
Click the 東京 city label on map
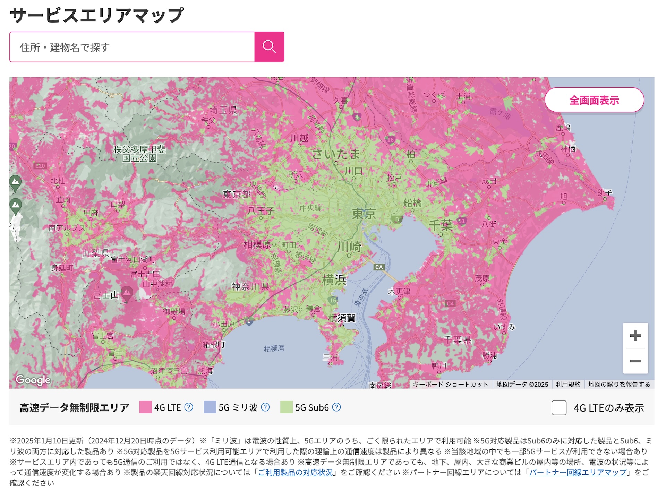[364, 214]
